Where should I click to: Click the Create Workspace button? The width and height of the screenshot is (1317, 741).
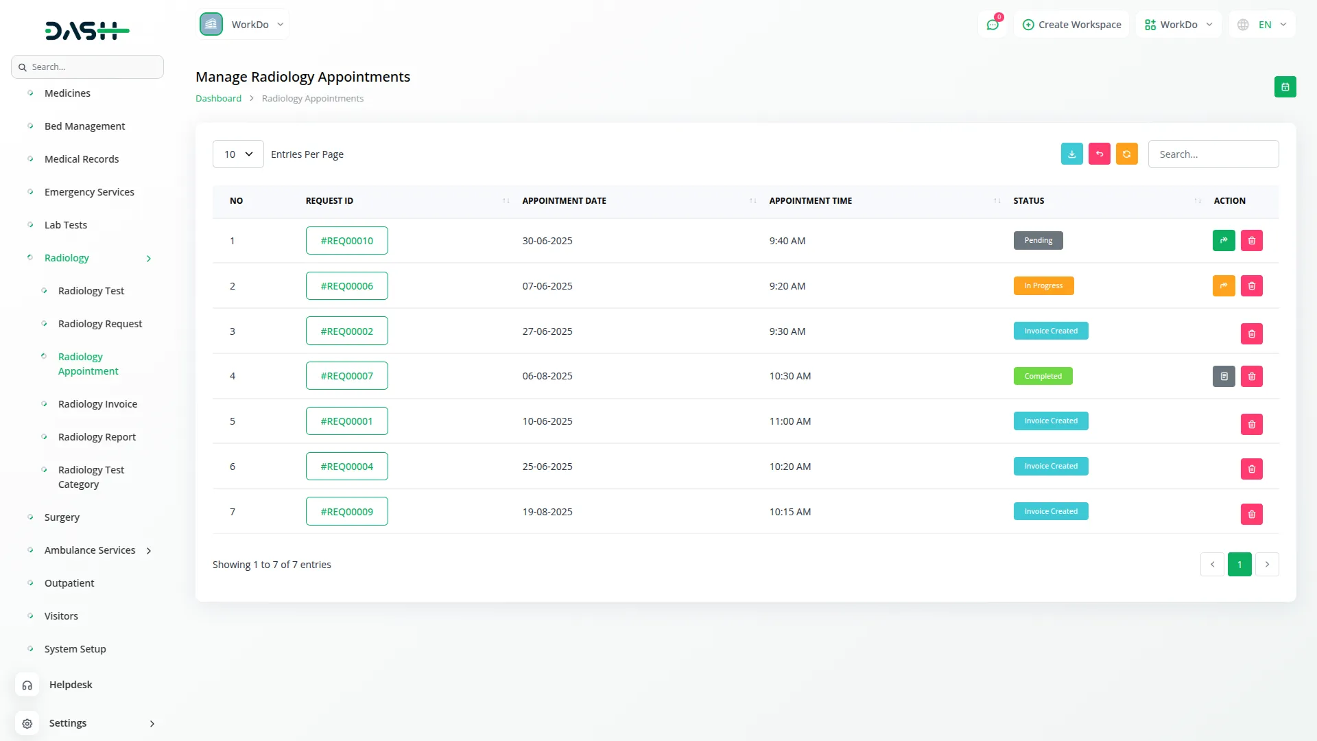pos(1071,25)
